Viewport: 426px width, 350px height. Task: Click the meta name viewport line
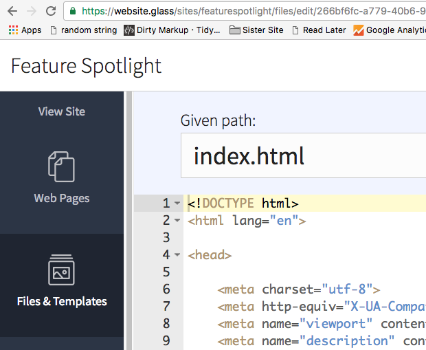click(x=322, y=324)
